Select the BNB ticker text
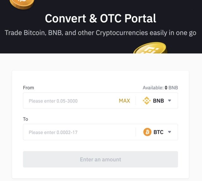The width and height of the screenshot is (202, 181). tap(158, 101)
